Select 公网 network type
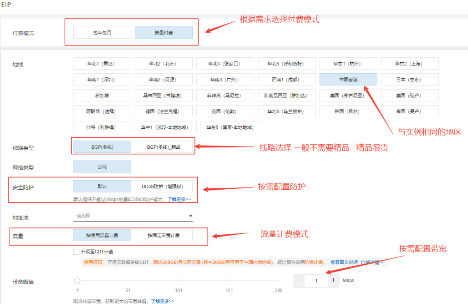 coord(102,166)
